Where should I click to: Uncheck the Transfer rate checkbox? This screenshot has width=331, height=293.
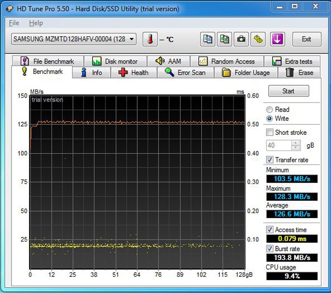pos(270,160)
